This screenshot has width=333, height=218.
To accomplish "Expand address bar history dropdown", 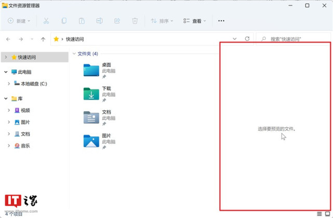I will 234,39.
